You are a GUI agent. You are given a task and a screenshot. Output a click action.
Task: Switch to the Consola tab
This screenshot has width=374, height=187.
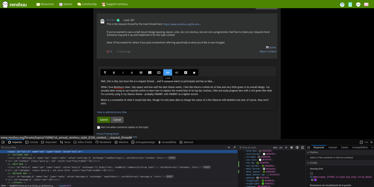click(x=31, y=142)
